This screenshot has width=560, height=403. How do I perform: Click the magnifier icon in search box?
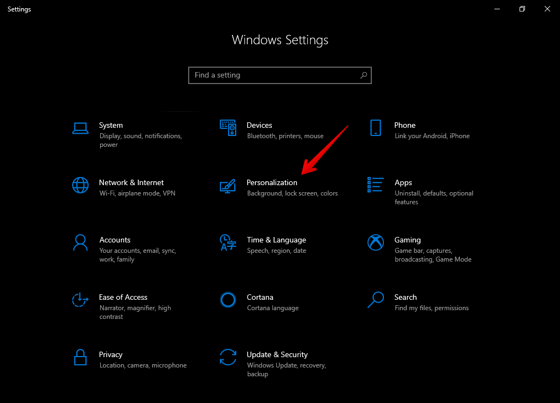click(364, 75)
